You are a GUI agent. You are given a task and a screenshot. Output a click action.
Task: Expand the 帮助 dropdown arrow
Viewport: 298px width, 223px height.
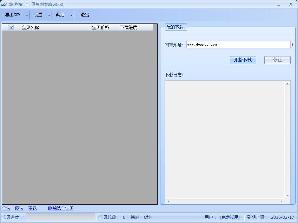72,15
